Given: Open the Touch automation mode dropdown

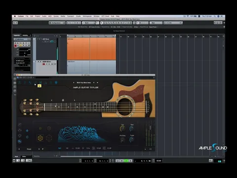Looking at the screenshot, I should pyautogui.click(x=88, y=23).
